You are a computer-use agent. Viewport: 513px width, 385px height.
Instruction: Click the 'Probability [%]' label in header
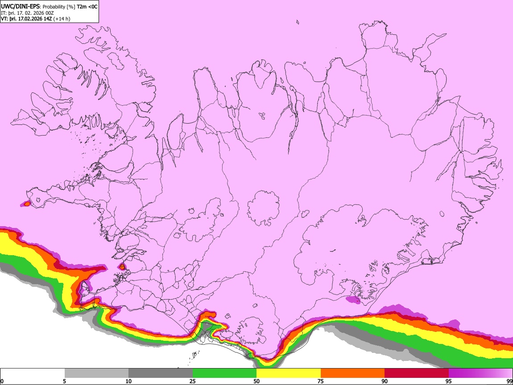59,7
